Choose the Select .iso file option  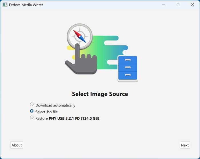pos(32,111)
